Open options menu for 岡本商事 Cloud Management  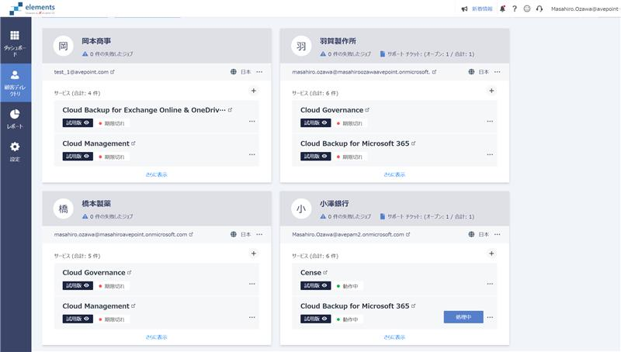pos(252,154)
